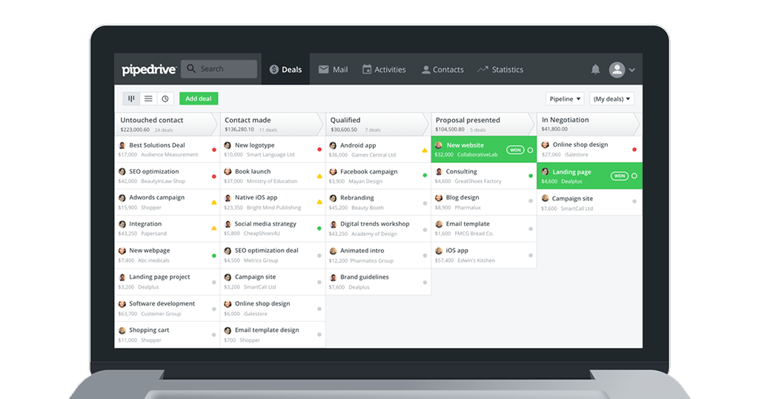Select the Proposal presented stage header
The height and width of the screenshot is (399, 759).
point(482,125)
